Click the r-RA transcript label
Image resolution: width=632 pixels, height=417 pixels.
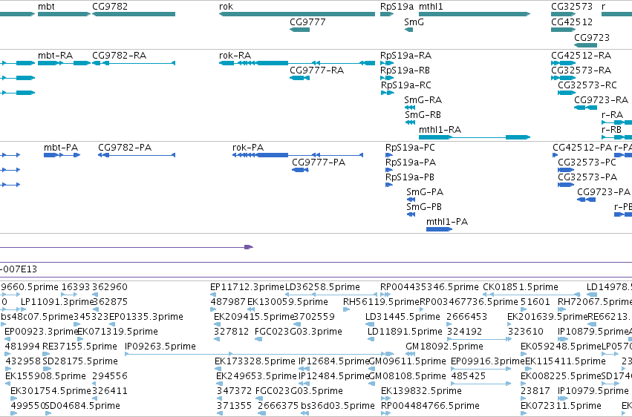click(x=612, y=115)
